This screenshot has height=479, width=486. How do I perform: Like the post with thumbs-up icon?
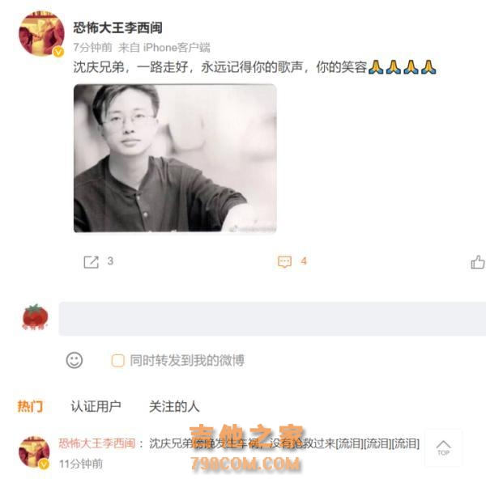[x=478, y=262]
